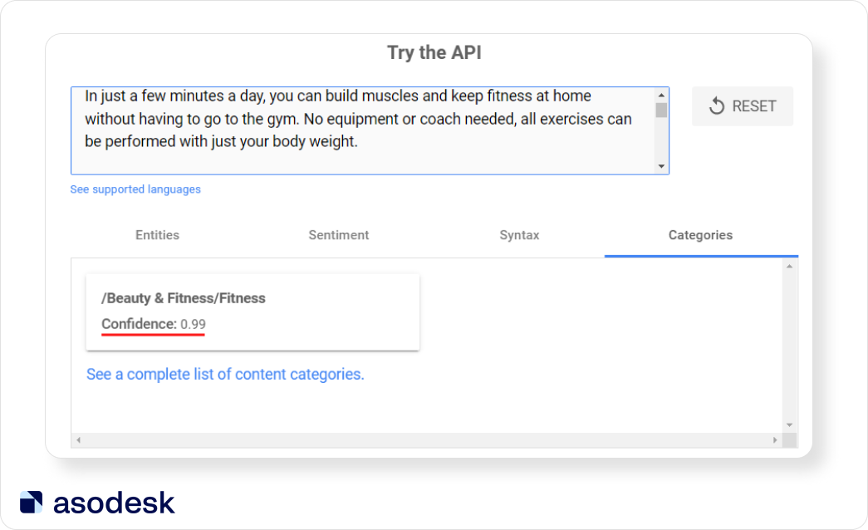Click the results panel scroll down arrow

point(789,424)
